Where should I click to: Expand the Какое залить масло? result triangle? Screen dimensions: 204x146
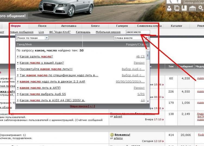click(x=18, y=56)
